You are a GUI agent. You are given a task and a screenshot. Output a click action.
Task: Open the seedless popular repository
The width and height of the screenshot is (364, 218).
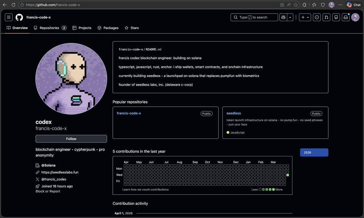point(234,113)
